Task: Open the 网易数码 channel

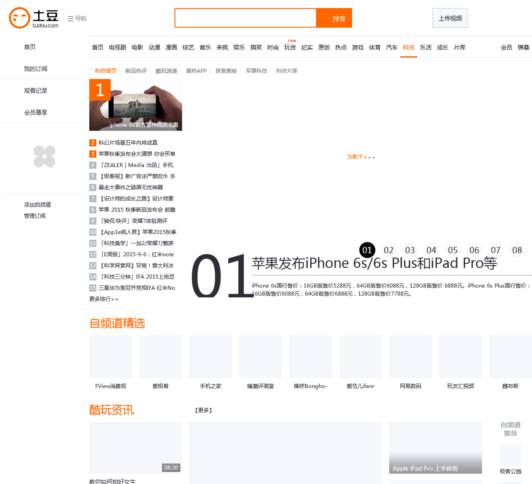Action: coord(411,357)
